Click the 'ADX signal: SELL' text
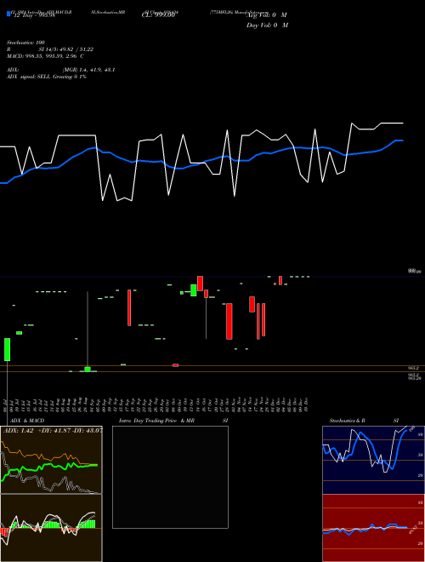The image size is (425, 562). (29, 77)
